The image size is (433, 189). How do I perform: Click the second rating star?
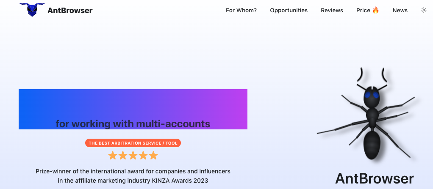(x=123, y=156)
